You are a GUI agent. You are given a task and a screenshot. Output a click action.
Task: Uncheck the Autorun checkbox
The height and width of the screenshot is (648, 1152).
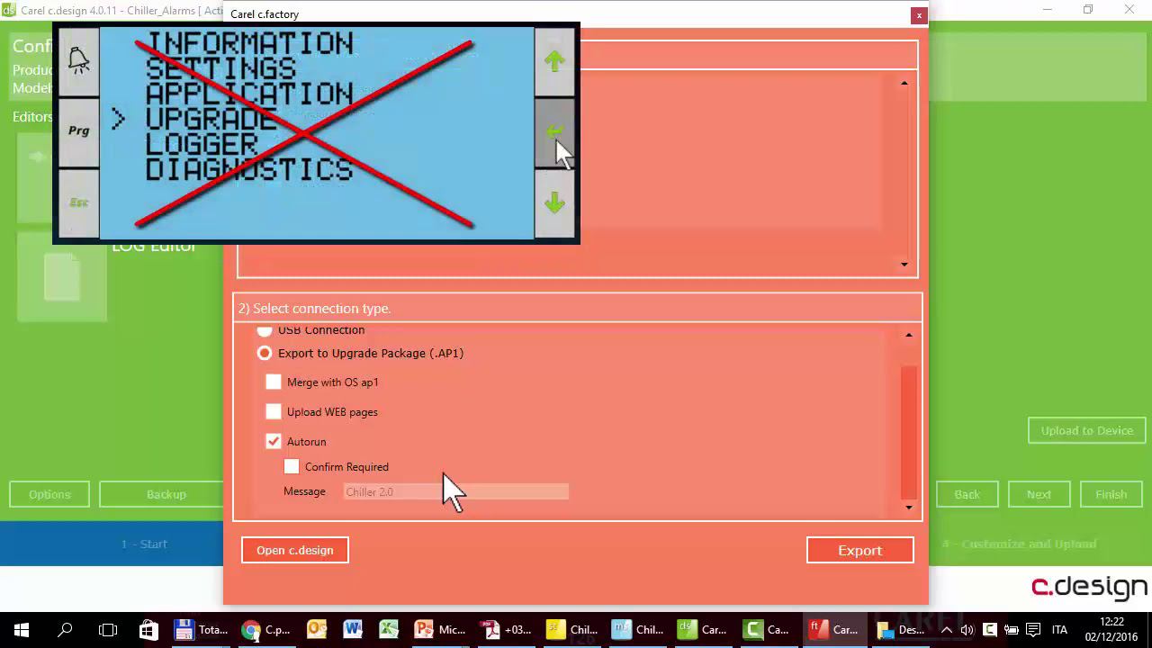tap(274, 442)
